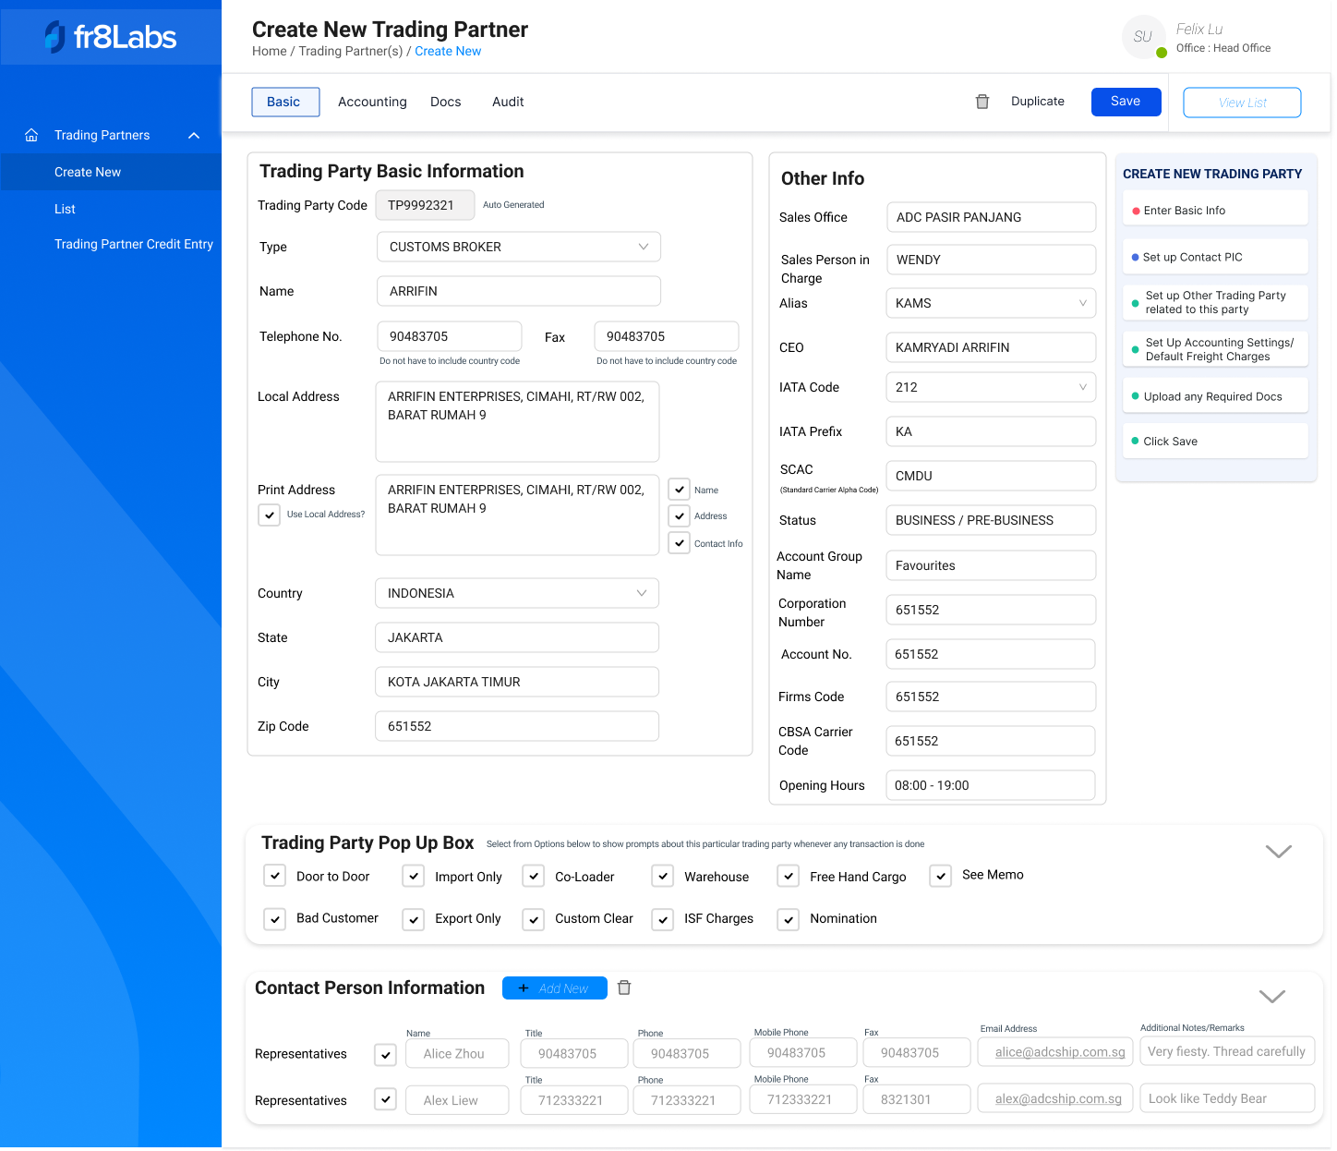The width and height of the screenshot is (1337, 1151).
Task: Toggle Door to Door checkbox
Action: (x=274, y=876)
